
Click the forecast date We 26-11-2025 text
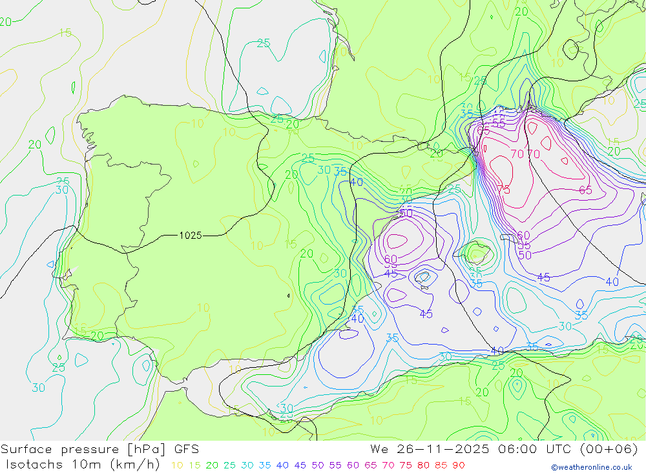430,448
